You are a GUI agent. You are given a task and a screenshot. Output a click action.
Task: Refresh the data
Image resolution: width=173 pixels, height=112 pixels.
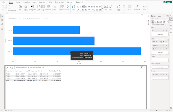pos(67,7)
